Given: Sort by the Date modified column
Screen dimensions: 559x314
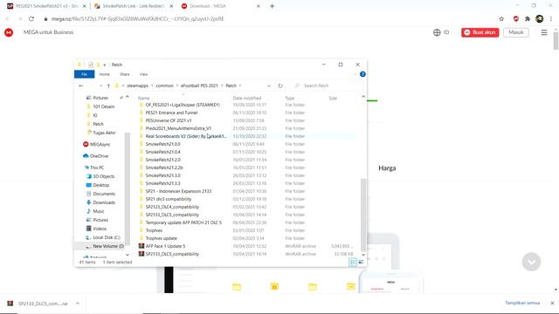Looking at the screenshot, I should 247,99.
